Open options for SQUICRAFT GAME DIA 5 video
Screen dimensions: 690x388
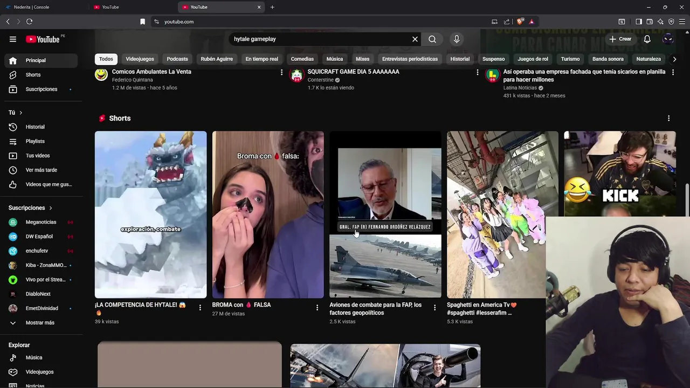[x=477, y=72]
